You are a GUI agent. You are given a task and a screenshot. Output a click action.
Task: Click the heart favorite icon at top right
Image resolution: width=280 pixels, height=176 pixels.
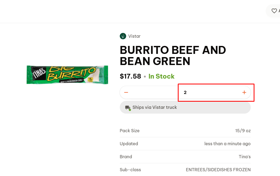274,11
